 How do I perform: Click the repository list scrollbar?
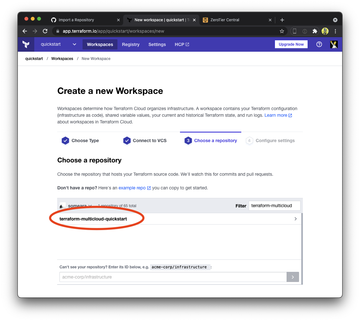302,249
